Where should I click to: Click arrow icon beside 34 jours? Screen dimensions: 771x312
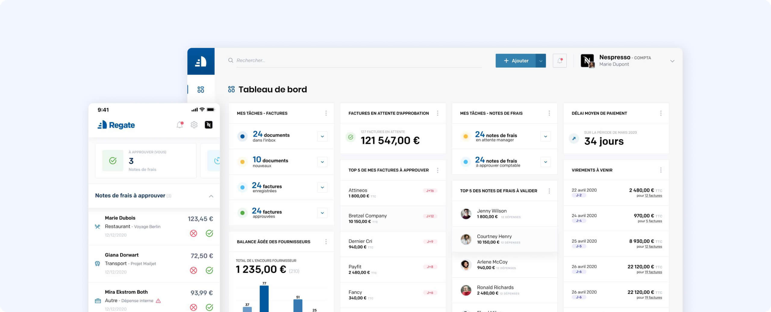point(574,139)
